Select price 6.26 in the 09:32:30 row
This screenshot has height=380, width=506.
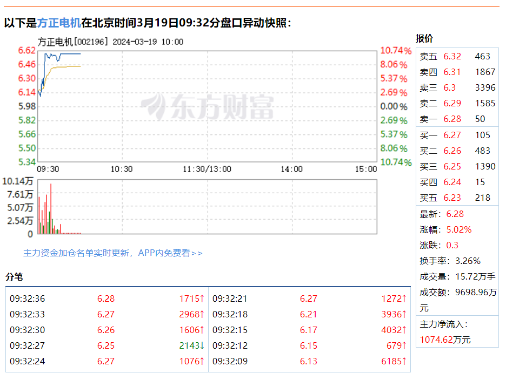click(106, 330)
